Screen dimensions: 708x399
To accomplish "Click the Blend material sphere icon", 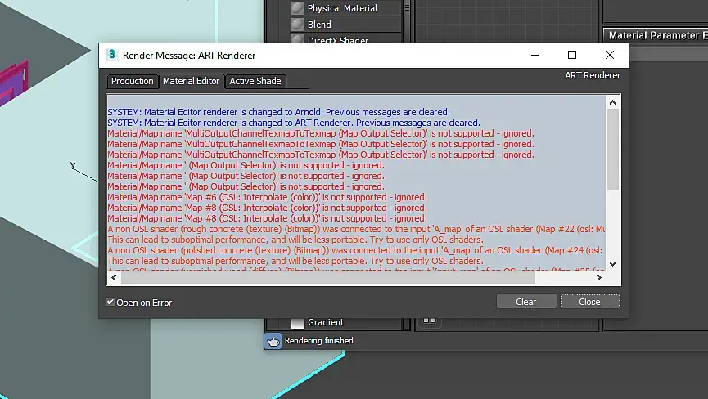I will point(298,24).
